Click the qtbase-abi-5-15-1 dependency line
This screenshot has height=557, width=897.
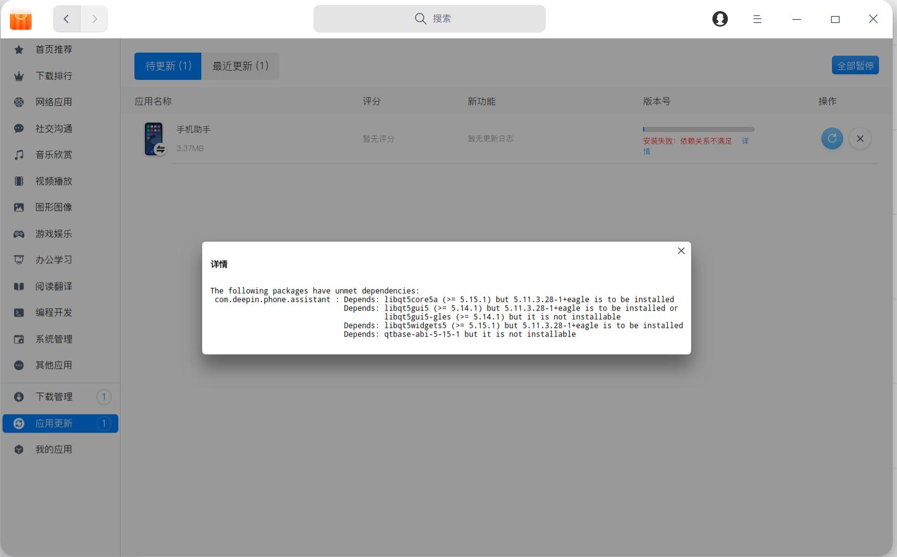coord(460,334)
